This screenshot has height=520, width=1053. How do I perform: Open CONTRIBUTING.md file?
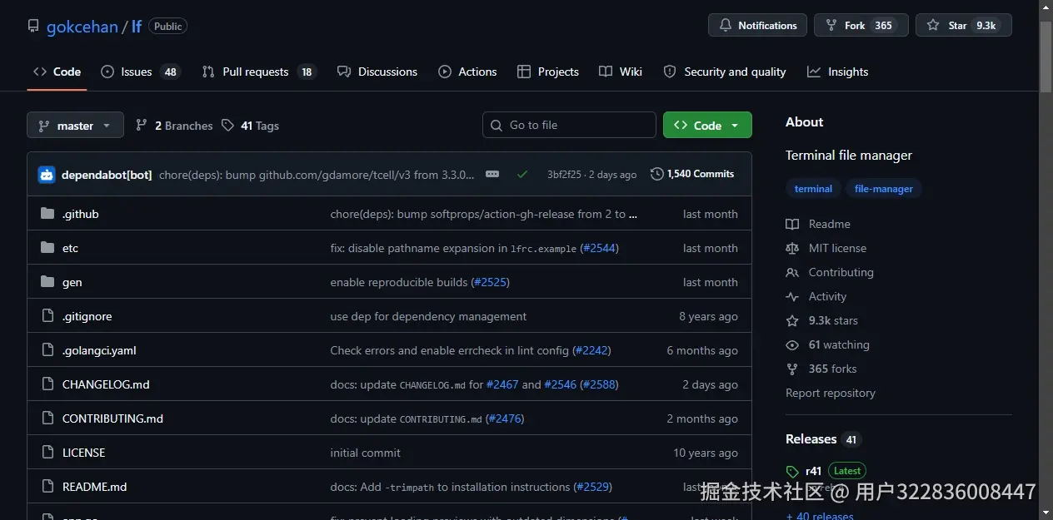pos(112,418)
